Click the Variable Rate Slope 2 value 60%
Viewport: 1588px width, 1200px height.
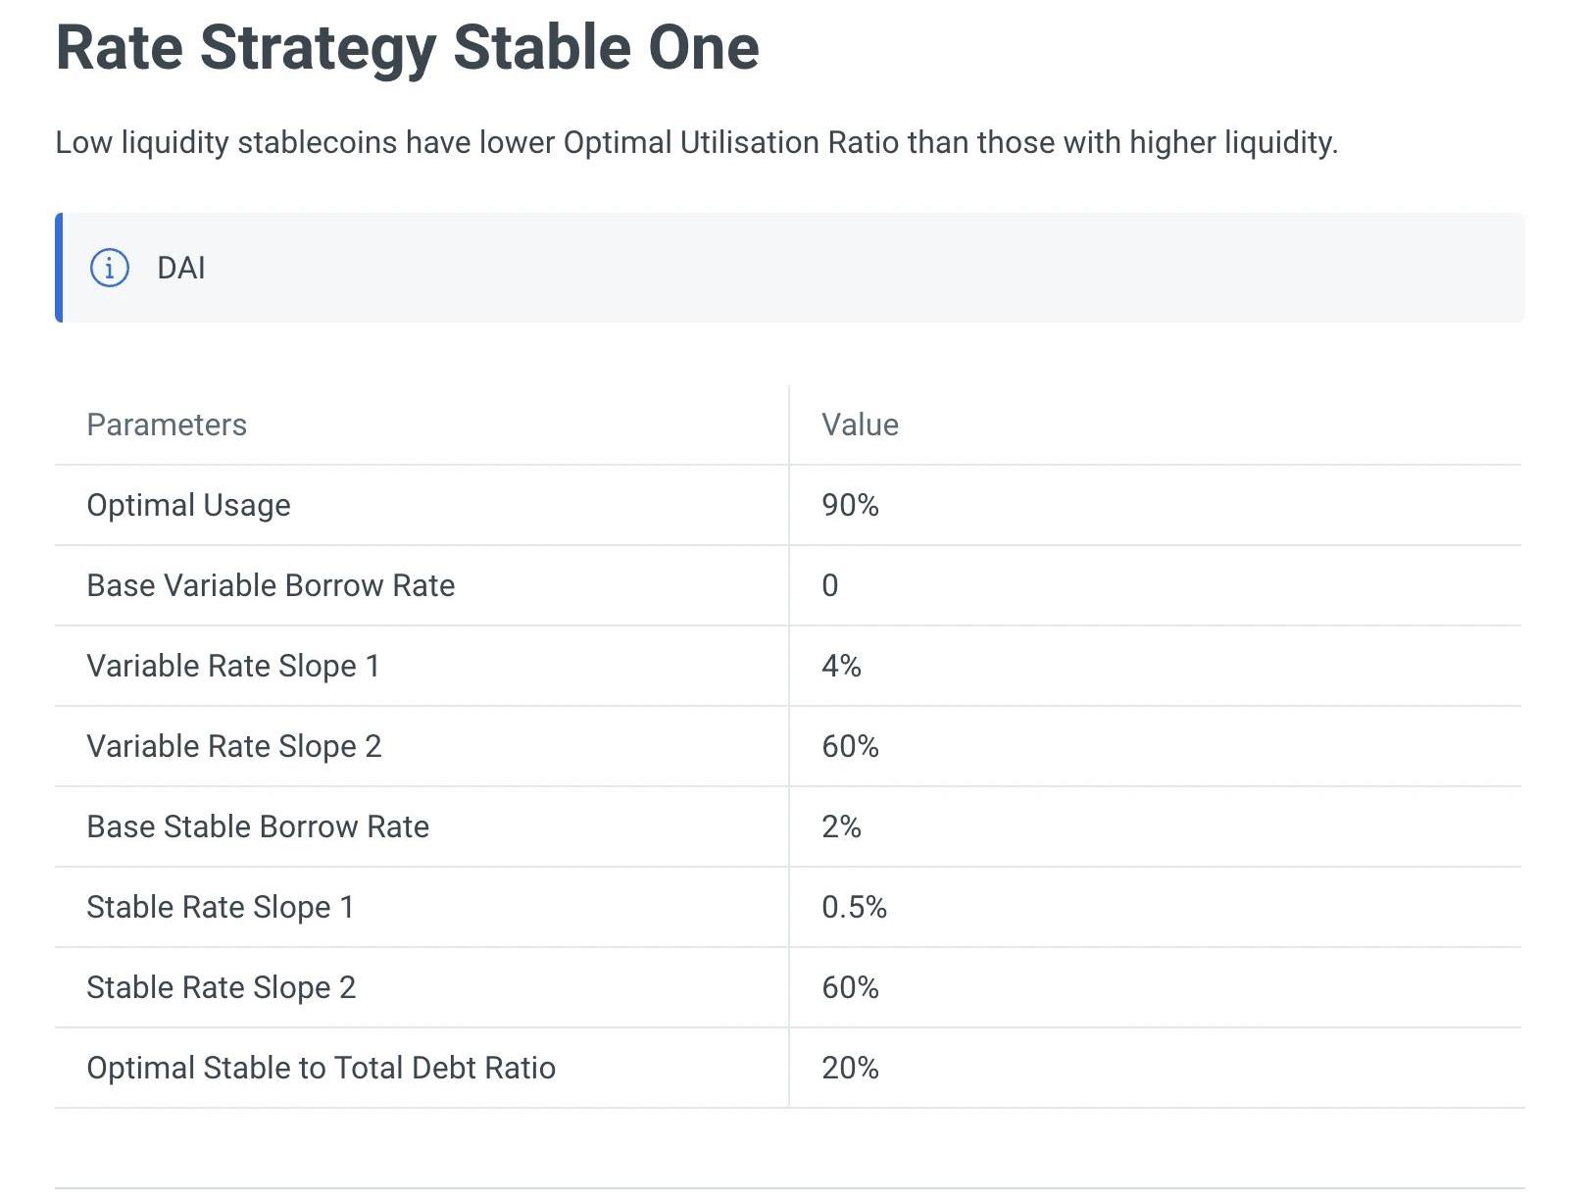click(x=850, y=746)
